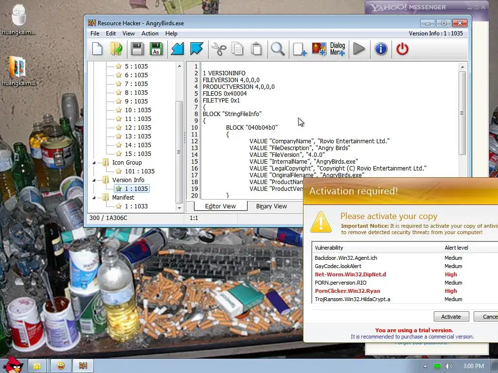
Task: Collapse the Manifest tree node
Action: tap(94, 198)
